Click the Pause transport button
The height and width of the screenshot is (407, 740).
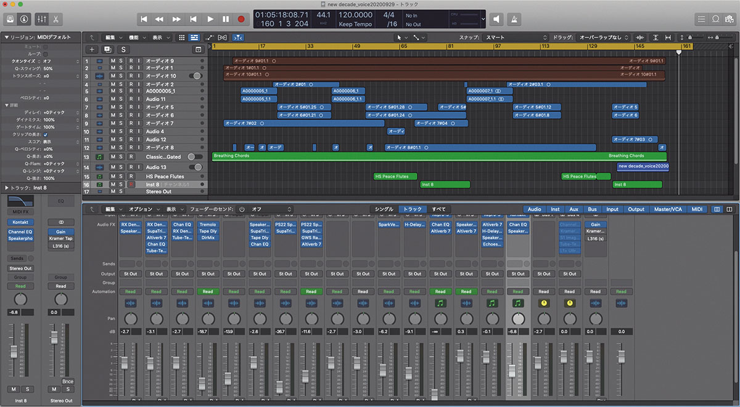(226, 19)
